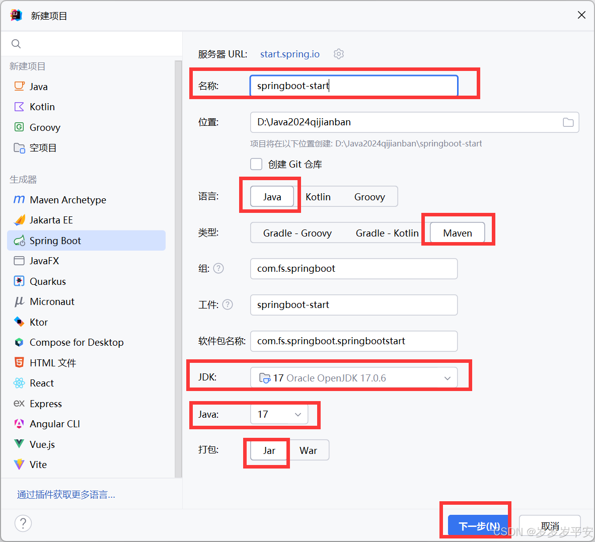Select Kotlin as the language
Screen dimensions: 595x542
coord(318,197)
